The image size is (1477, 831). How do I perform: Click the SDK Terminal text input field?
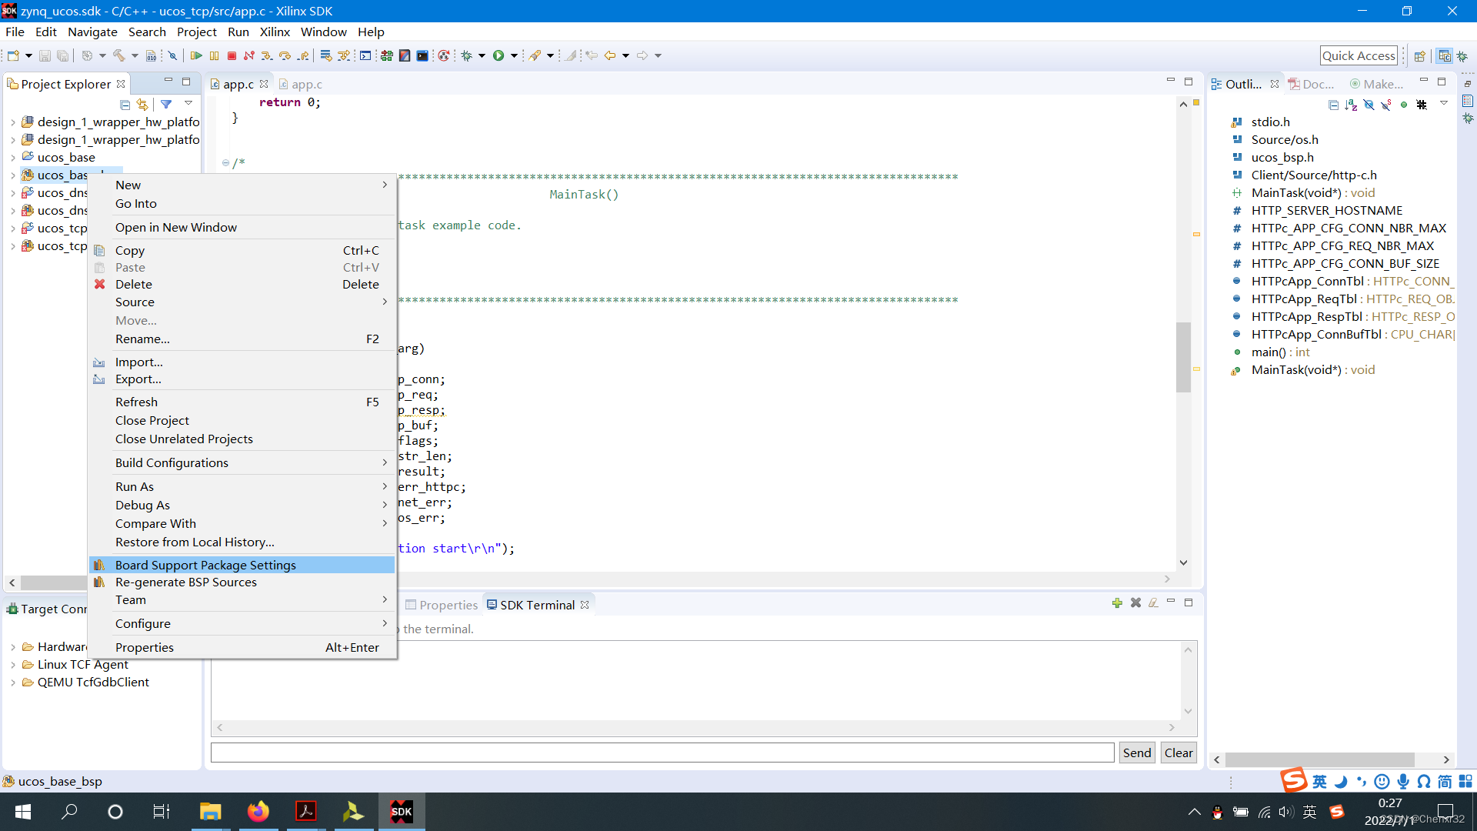pyautogui.click(x=662, y=753)
